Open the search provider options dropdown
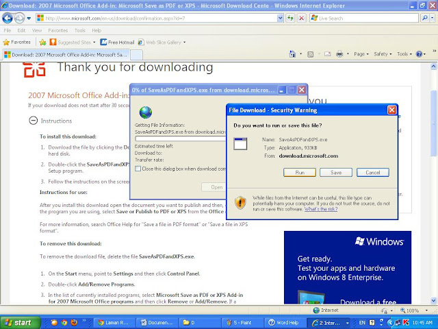Image resolution: width=438 pixels, height=329 pixels. coord(433,19)
